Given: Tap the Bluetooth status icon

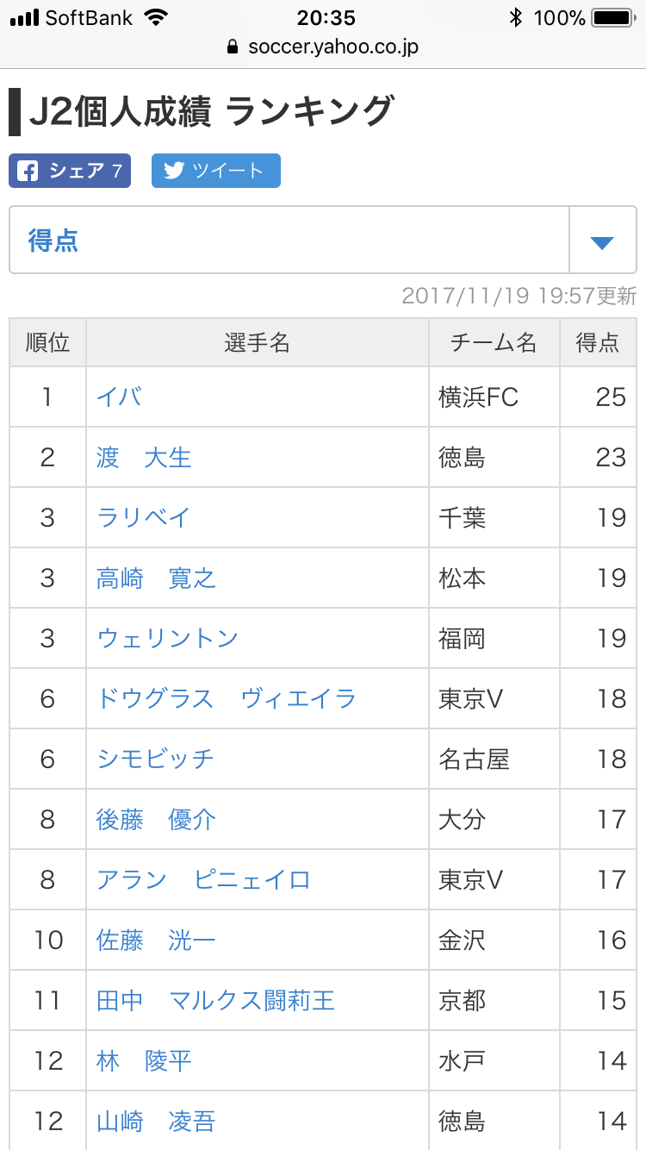Looking at the screenshot, I should click(x=515, y=17).
